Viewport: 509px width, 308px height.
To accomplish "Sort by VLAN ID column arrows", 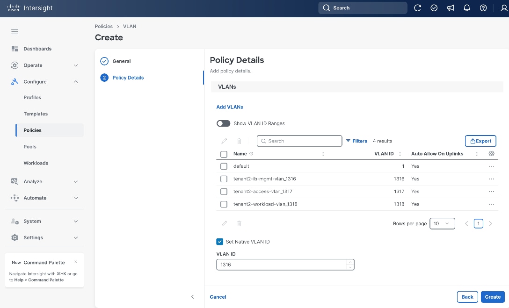I will tap(400, 154).
